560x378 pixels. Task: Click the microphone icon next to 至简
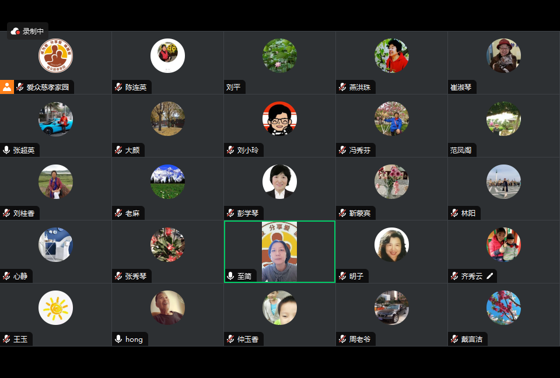[x=230, y=276]
